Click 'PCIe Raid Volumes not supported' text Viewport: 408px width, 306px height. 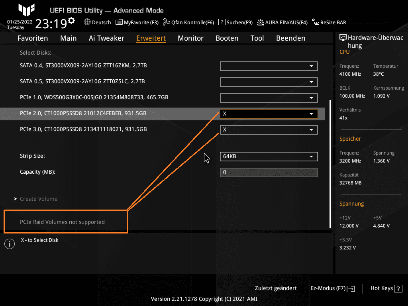click(62, 222)
